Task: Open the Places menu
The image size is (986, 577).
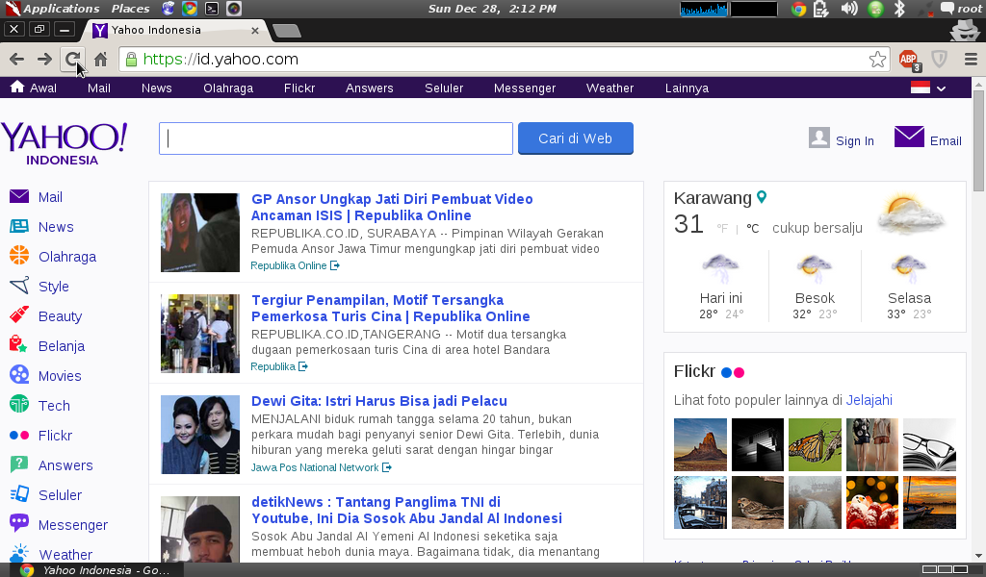Action: pyautogui.click(x=130, y=9)
